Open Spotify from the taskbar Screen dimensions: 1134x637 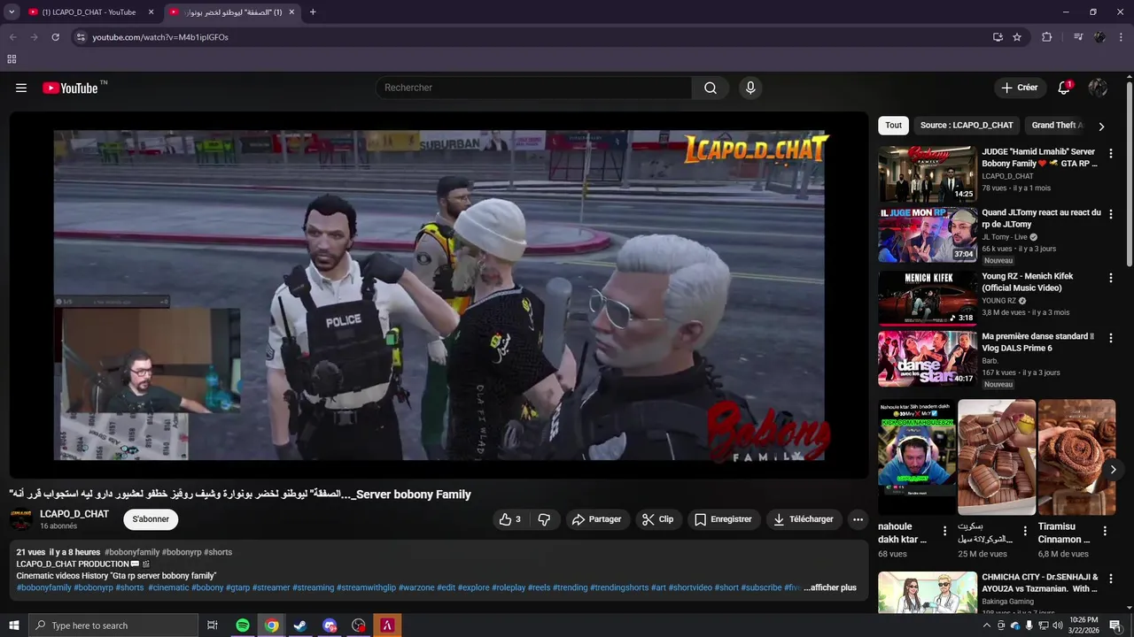tap(243, 625)
